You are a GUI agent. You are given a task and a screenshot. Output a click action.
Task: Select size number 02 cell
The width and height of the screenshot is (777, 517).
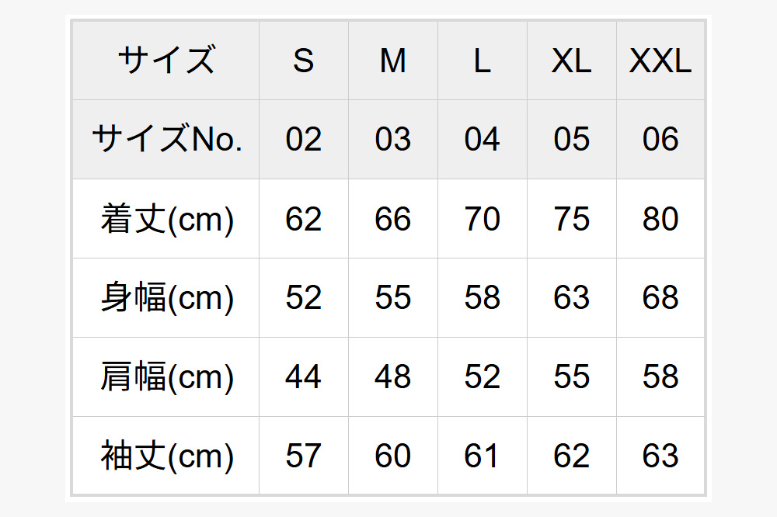click(304, 140)
